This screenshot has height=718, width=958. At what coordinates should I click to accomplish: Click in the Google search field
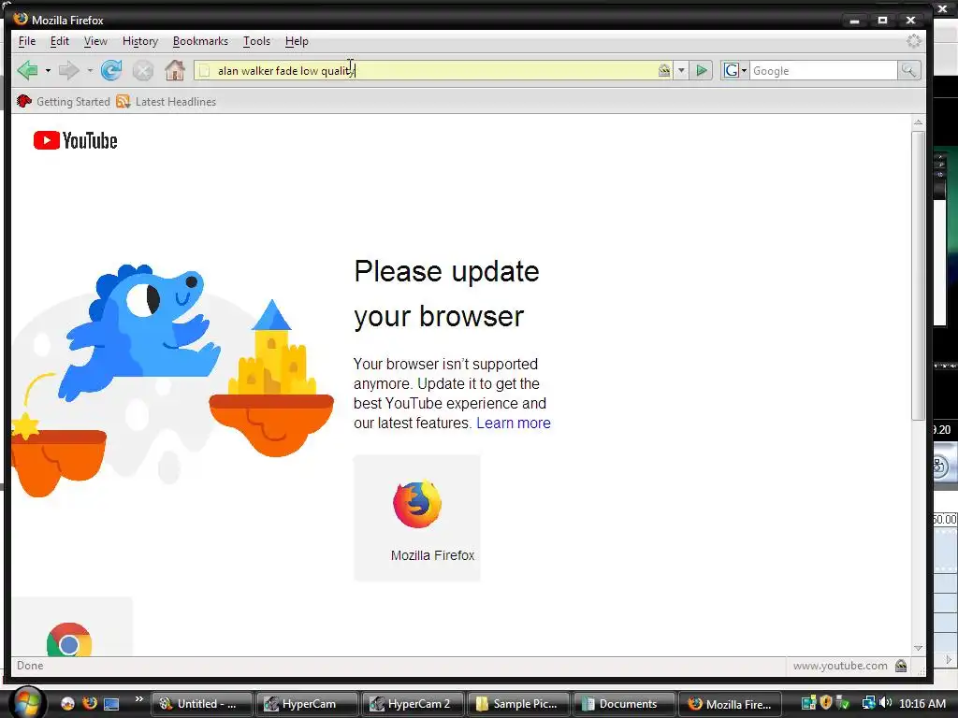click(823, 71)
